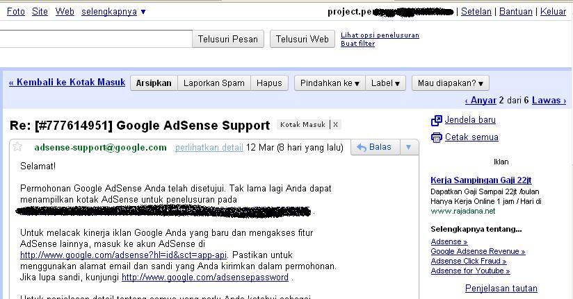Click sender adsense-support@google.com
This screenshot has width=573, height=299.
(x=101, y=148)
